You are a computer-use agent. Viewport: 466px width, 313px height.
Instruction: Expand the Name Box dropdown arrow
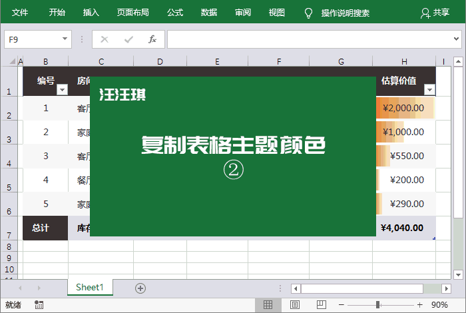pyautogui.click(x=65, y=39)
